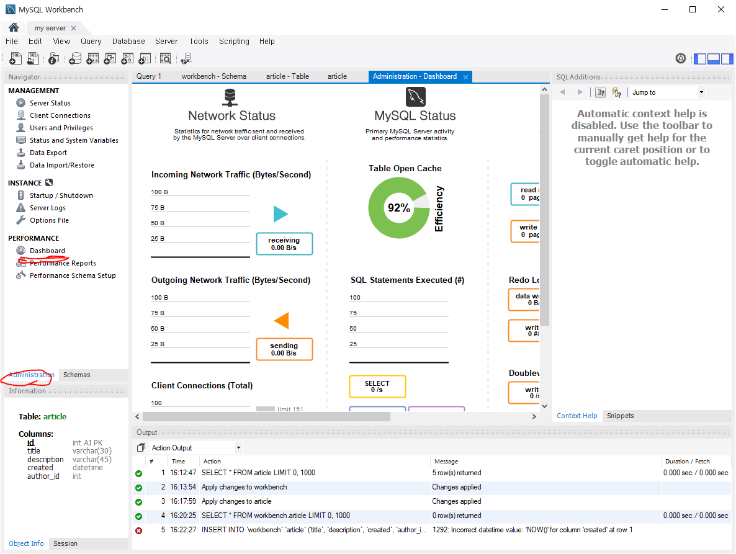This screenshot has width=736, height=554.
Task: Create a new view icon
Action: pos(110,58)
